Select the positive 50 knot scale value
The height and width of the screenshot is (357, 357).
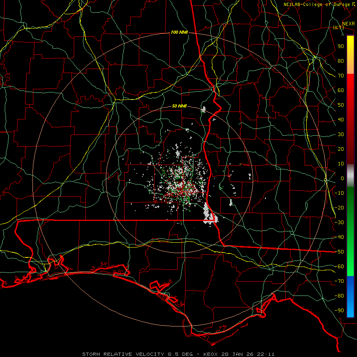341,105
